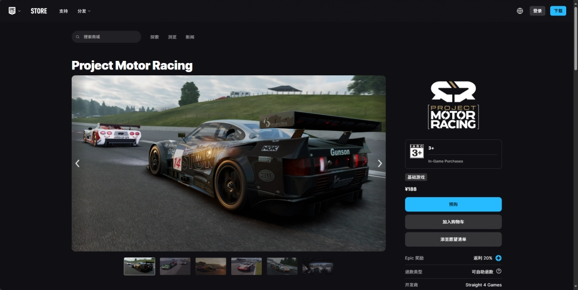
Task: Click the IARC 3+ rating badge
Action: [x=416, y=151]
